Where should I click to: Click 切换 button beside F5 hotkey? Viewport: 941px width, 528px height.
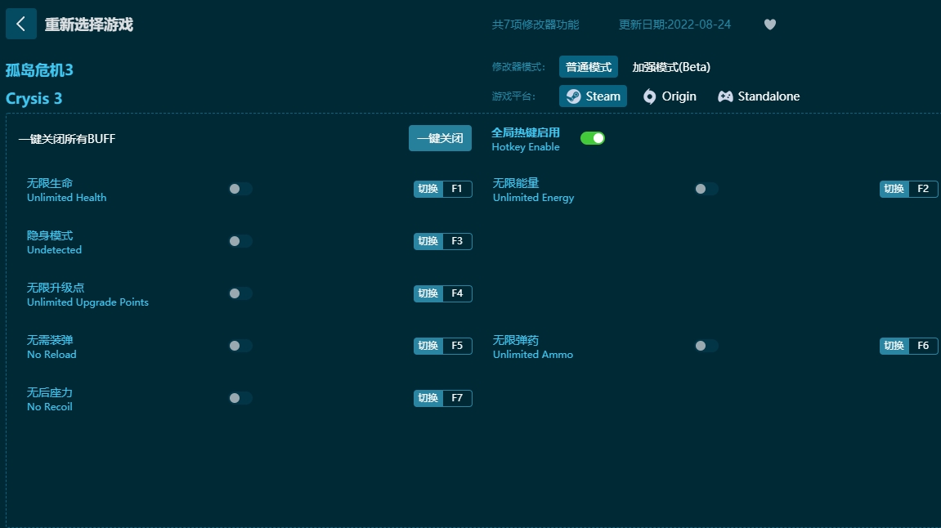click(428, 346)
